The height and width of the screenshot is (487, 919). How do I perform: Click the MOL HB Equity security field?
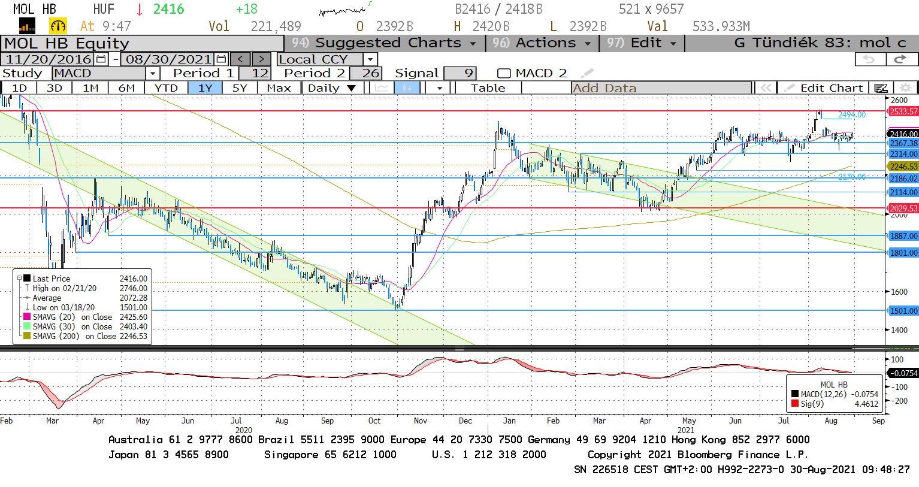142,43
